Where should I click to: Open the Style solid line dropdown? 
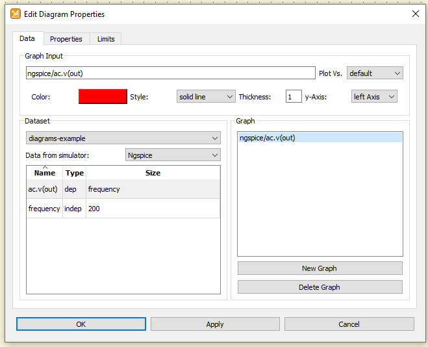(x=206, y=97)
